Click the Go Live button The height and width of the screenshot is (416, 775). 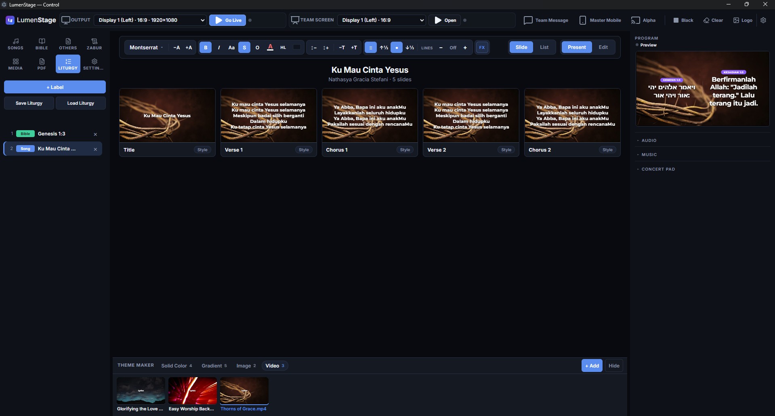pos(227,20)
